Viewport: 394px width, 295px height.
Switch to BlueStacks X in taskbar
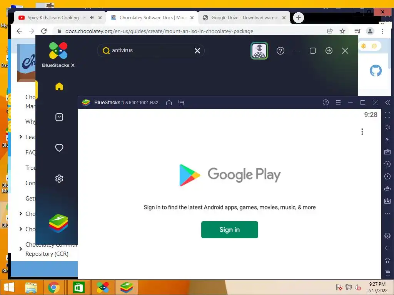click(x=103, y=287)
